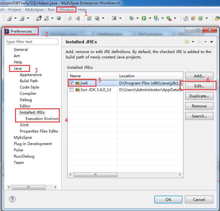Open the Project menu
This screenshot has width=220, height=211.
click(15, 9)
